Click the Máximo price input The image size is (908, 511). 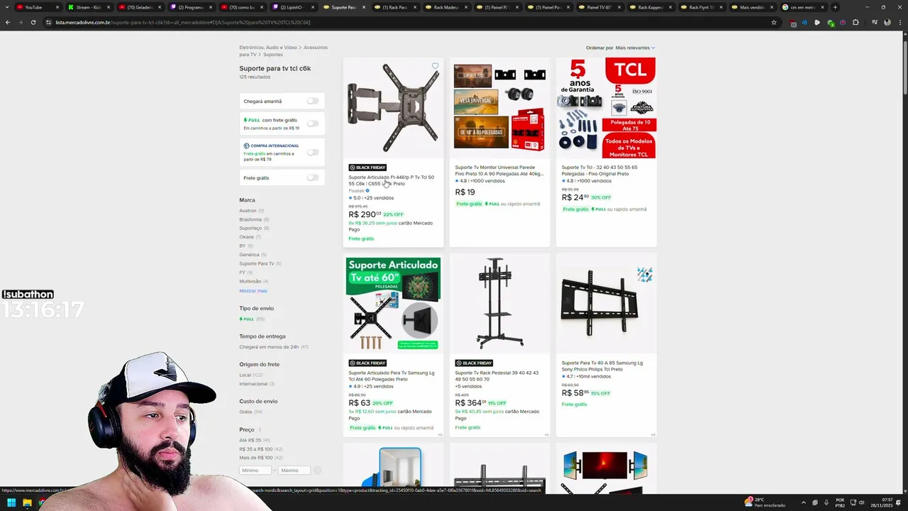(294, 471)
